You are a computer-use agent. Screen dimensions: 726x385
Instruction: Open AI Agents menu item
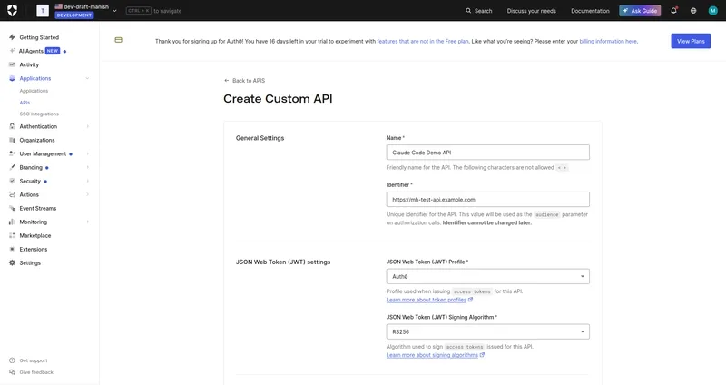click(31, 51)
